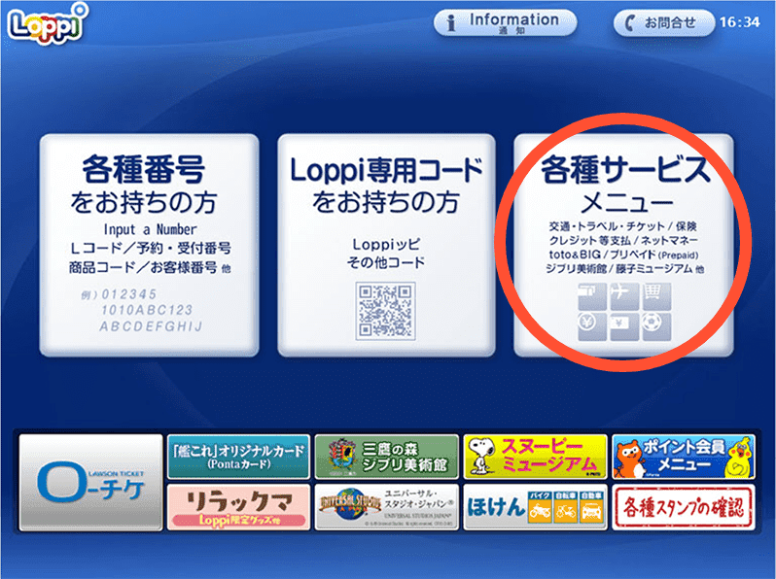Viewport: 776px width, 579px height.
Task: Open 各種スタンプの確認 banner
Action: (684, 507)
